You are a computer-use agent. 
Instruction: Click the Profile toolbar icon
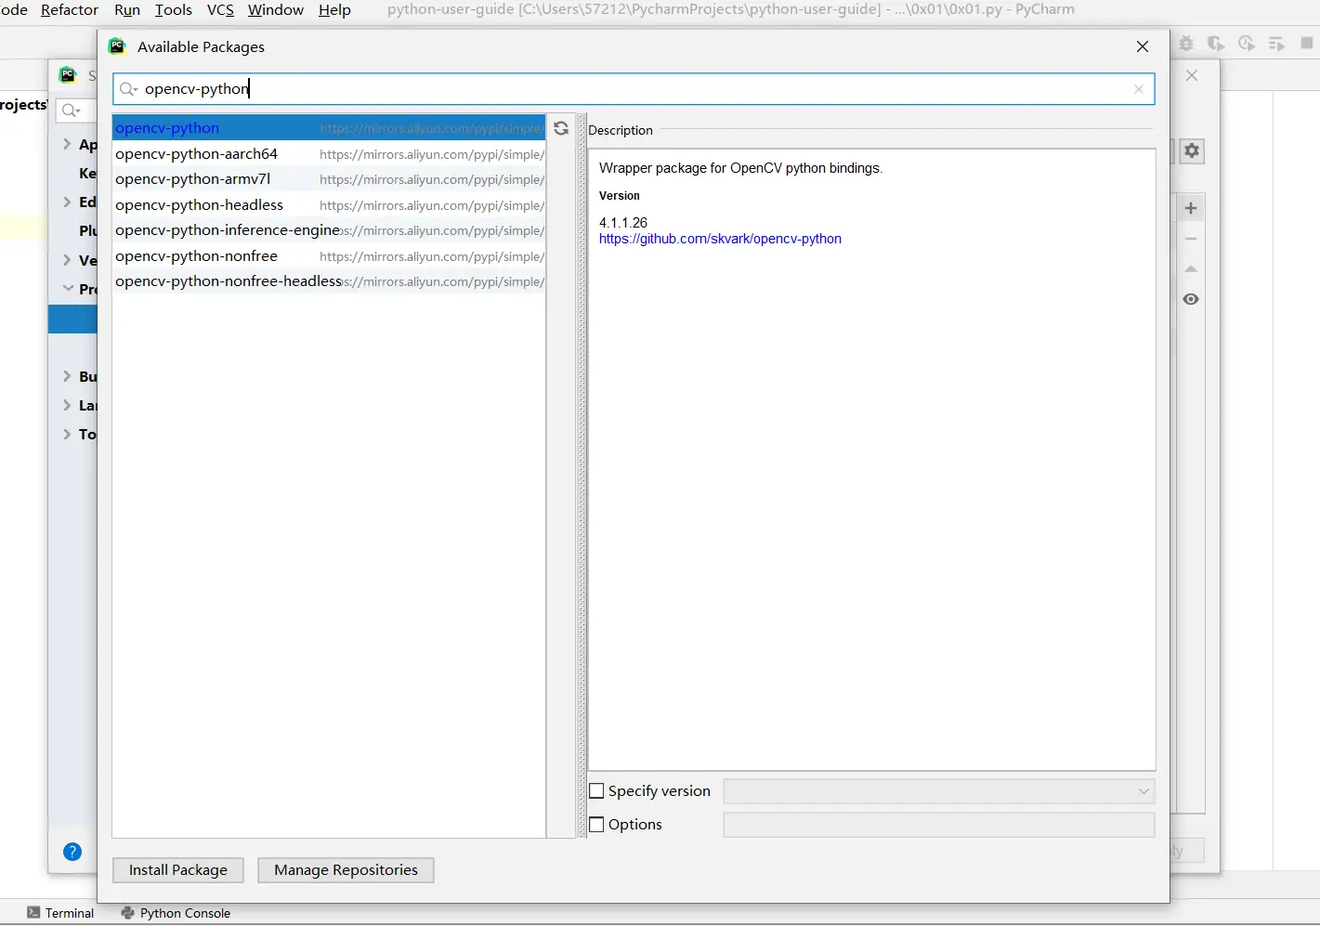[1247, 44]
